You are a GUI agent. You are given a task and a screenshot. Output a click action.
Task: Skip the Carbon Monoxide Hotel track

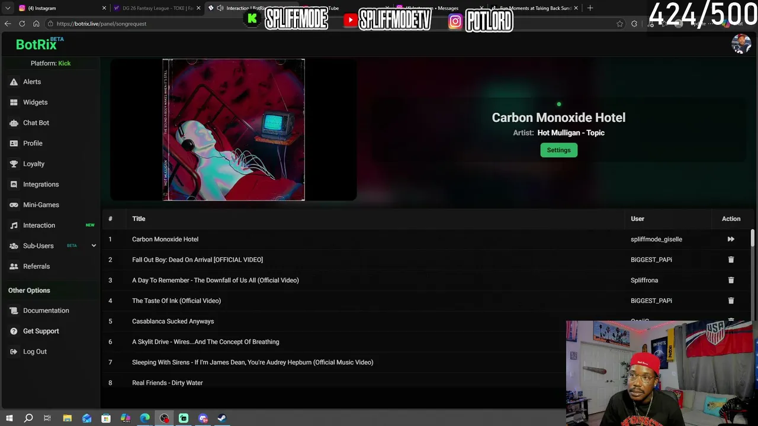(x=731, y=239)
